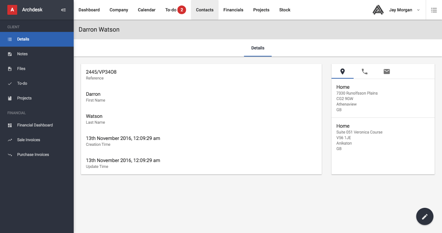Open the To-do top menu item

click(171, 10)
